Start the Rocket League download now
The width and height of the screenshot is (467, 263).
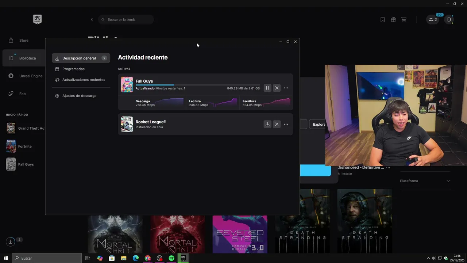(267, 124)
